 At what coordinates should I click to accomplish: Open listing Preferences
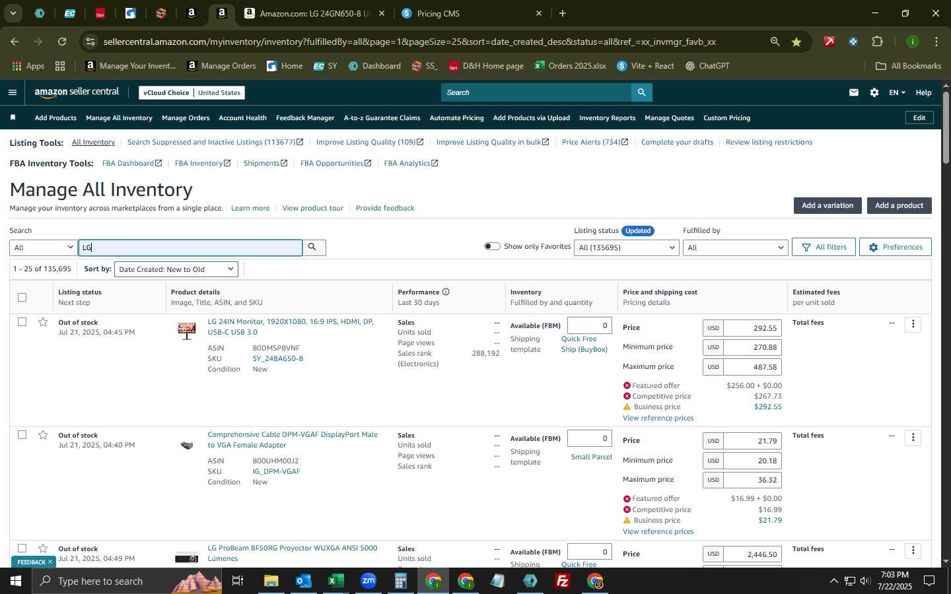tap(895, 247)
